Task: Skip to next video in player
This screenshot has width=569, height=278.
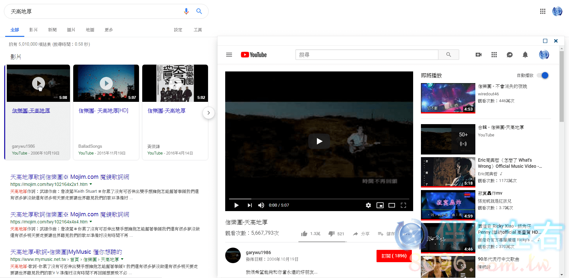Action: click(x=250, y=205)
